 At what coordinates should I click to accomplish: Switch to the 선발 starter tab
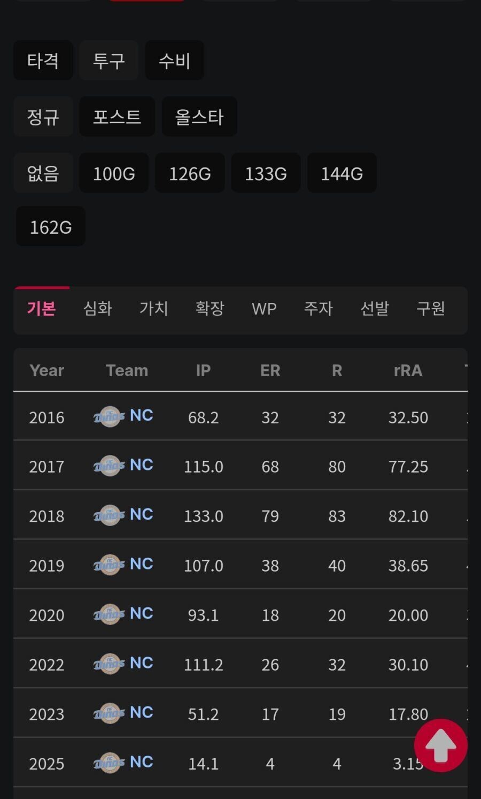tap(374, 308)
